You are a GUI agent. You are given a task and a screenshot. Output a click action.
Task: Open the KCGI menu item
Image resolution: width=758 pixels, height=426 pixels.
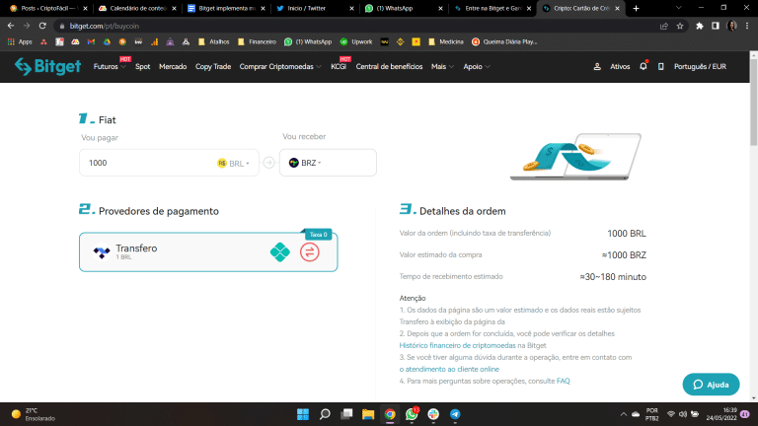pyautogui.click(x=339, y=67)
